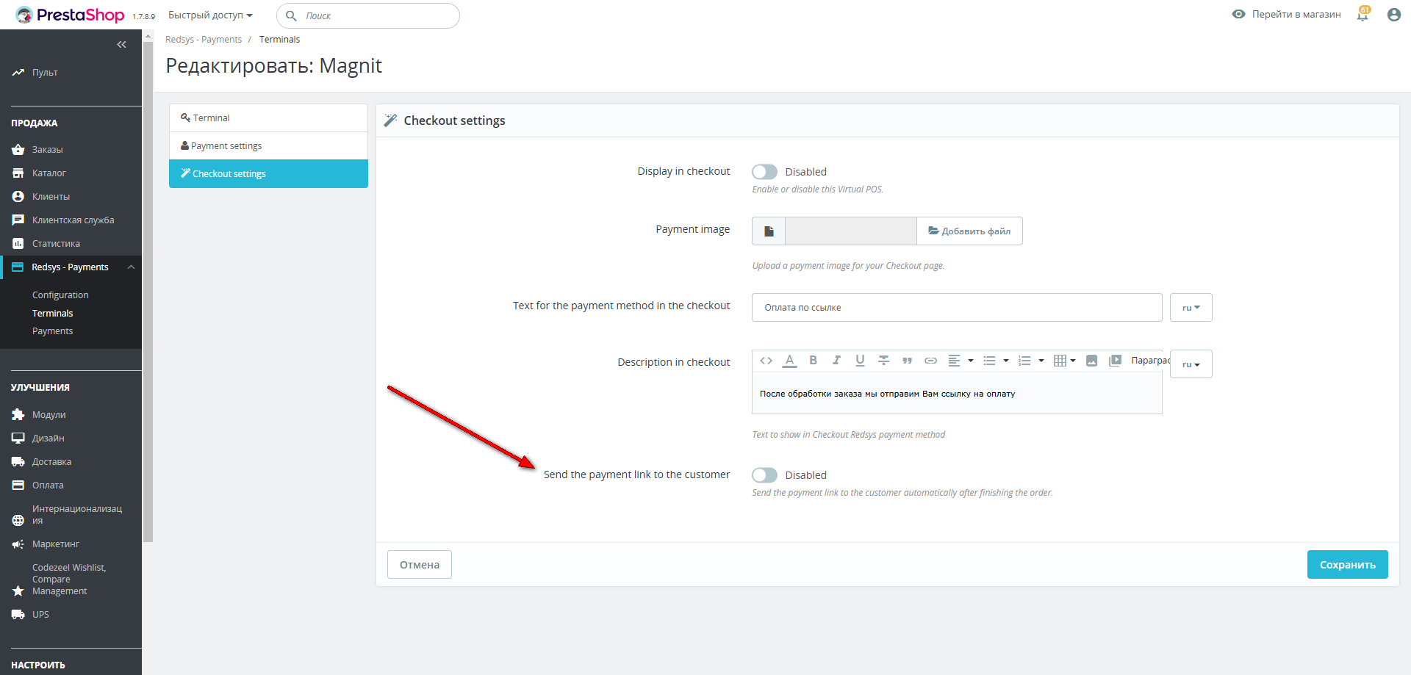1411x675 pixels.
Task: Insert link using editor link icon
Action: point(930,361)
